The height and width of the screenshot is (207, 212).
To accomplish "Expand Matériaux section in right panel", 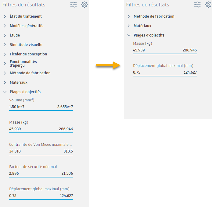I will pos(142,26).
